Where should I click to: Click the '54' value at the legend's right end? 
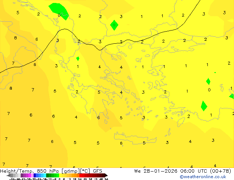(x=106, y=179)
